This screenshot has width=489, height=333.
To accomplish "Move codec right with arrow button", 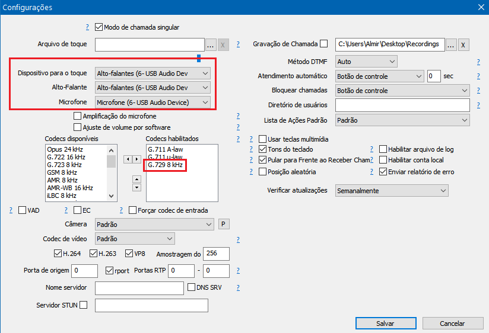I will (x=136, y=159).
